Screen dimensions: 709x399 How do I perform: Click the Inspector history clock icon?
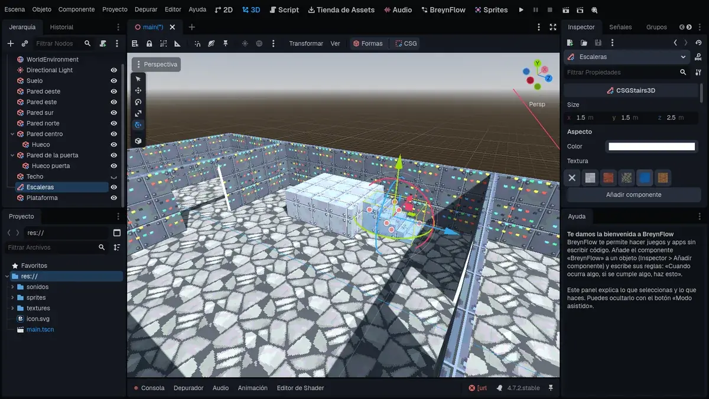(699, 43)
